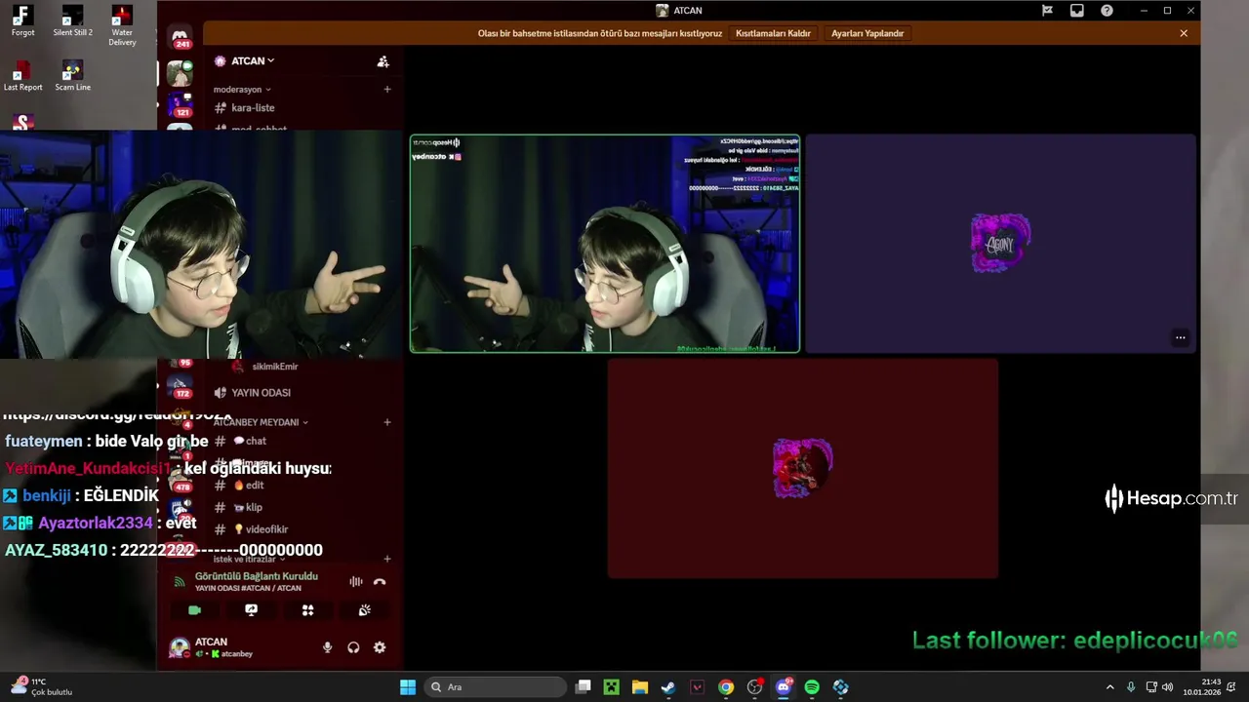Open the ATCAN user profile panel
The image size is (1249, 702).
click(x=212, y=647)
